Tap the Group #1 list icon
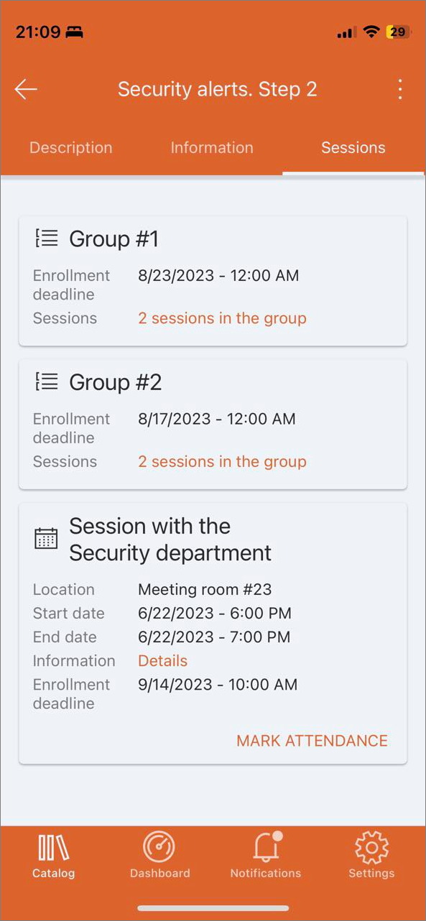This screenshot has width=426, height=921. pyautogui.click(x=47, y=239)
